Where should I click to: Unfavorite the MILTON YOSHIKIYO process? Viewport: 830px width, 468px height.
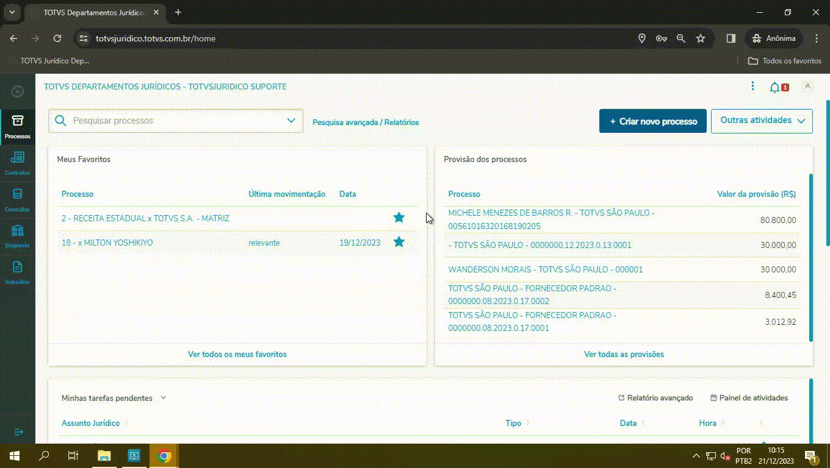coord(399,242)
